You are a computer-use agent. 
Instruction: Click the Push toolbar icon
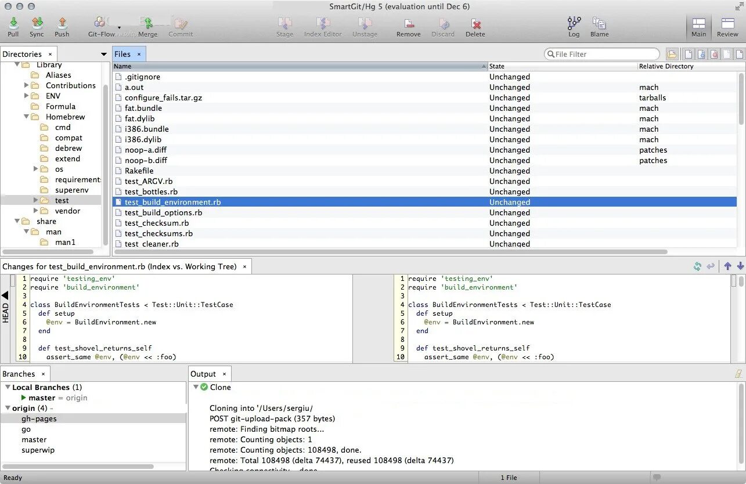[62, 24]
